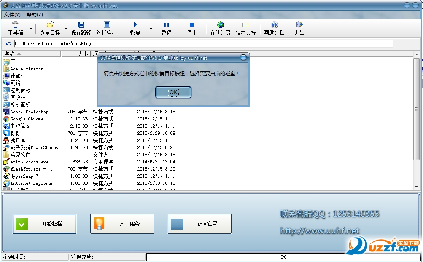Viewport: 423px width, 262px height.
Task: Select the Administrator folder item
Action: (23, 69)
